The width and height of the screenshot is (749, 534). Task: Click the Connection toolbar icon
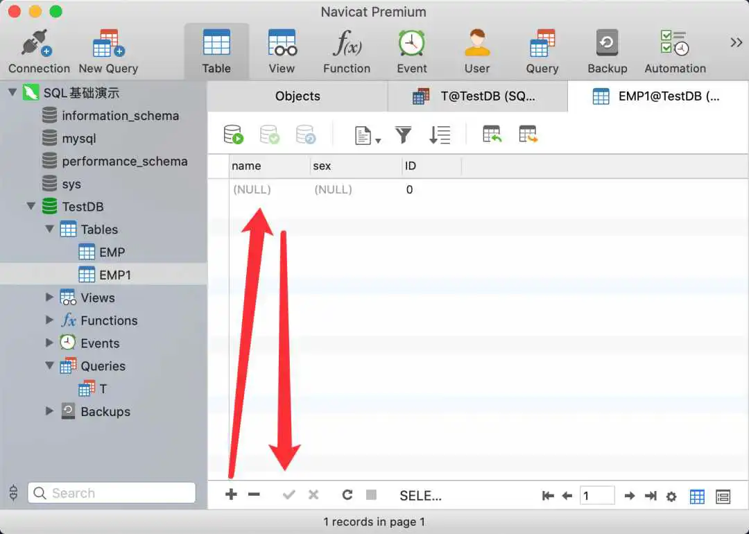coord(39,50)
